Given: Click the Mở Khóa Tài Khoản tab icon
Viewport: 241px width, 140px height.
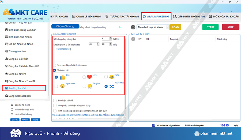Looking at the screenshot, I should [210, 17].
